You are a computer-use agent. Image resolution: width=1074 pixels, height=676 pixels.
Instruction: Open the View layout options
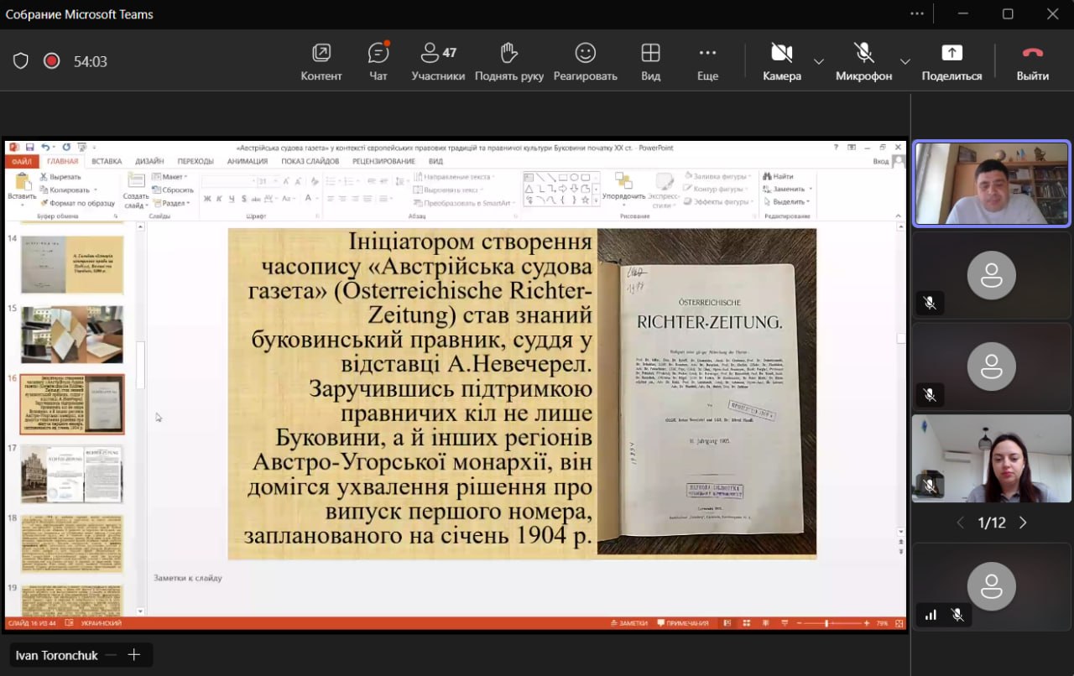[x=650, y=62]
